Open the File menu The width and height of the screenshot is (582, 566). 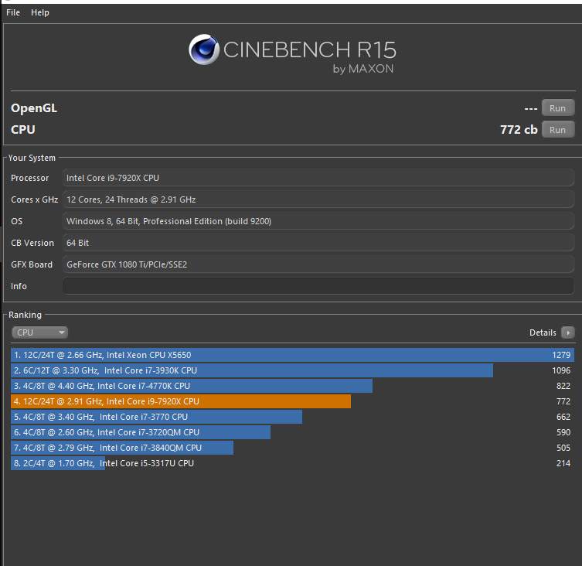(13, 12)
